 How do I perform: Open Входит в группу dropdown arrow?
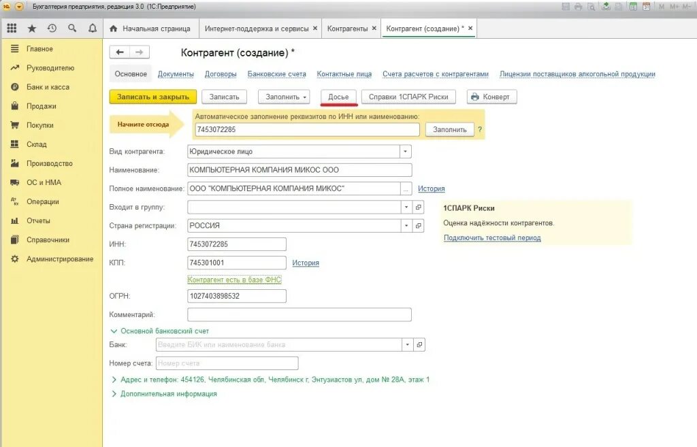tap(406, 207)
